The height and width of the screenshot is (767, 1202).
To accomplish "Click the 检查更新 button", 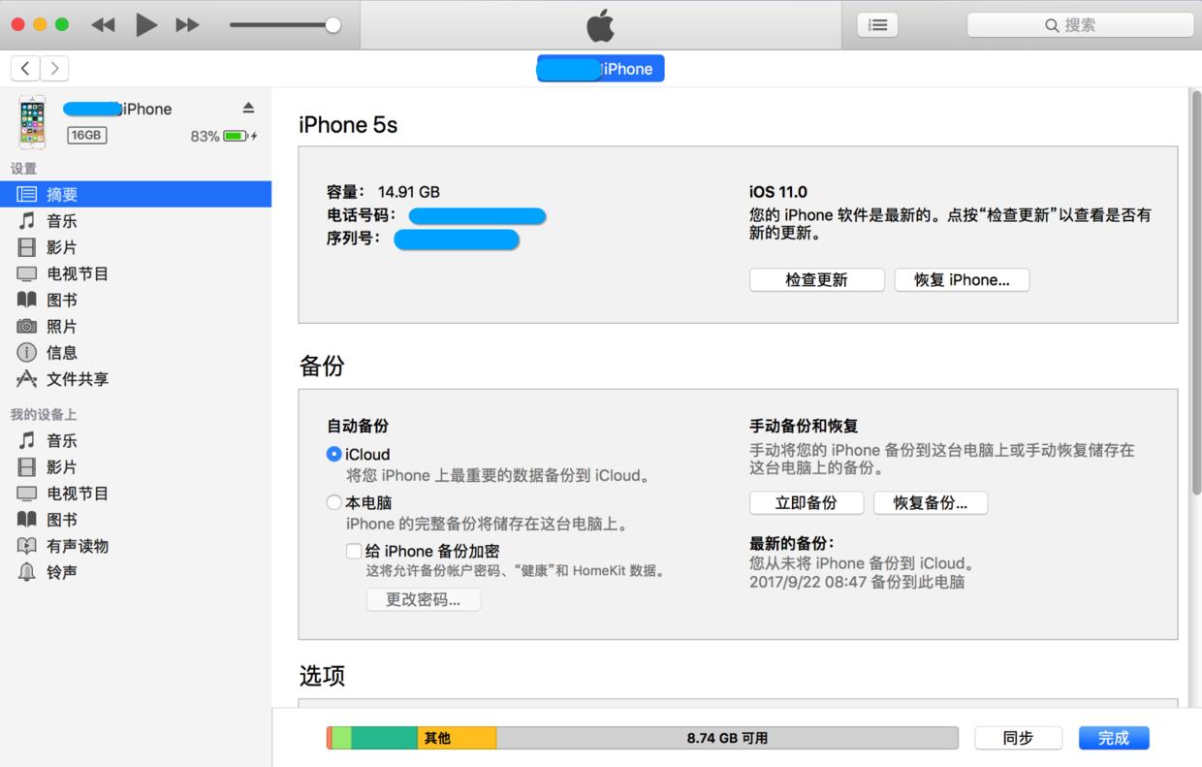I will click(816, 279).
